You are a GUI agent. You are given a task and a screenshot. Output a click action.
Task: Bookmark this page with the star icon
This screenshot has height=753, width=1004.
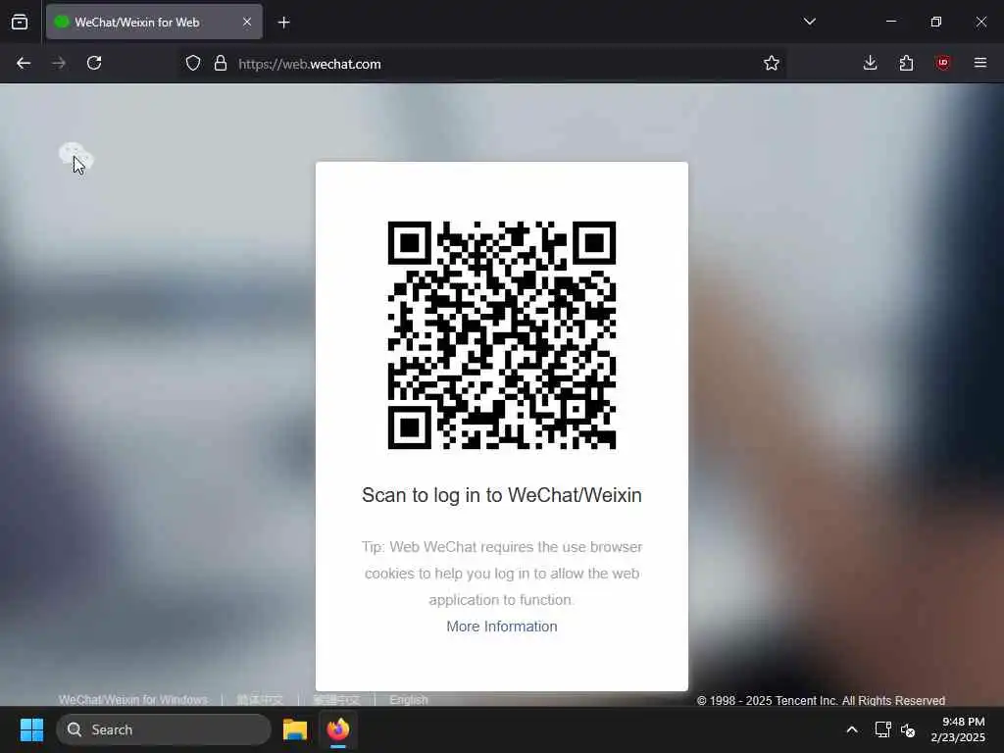pyautogui.click(x=772, y=63)
